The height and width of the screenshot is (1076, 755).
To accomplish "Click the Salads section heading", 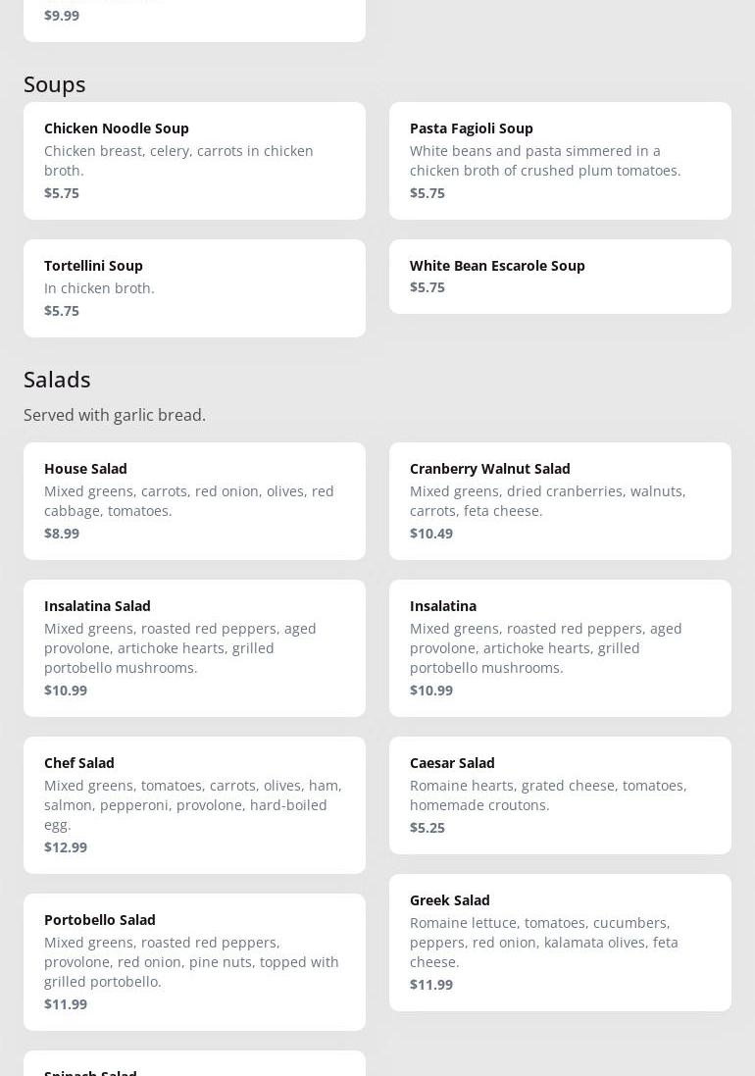I will point(57,380).
